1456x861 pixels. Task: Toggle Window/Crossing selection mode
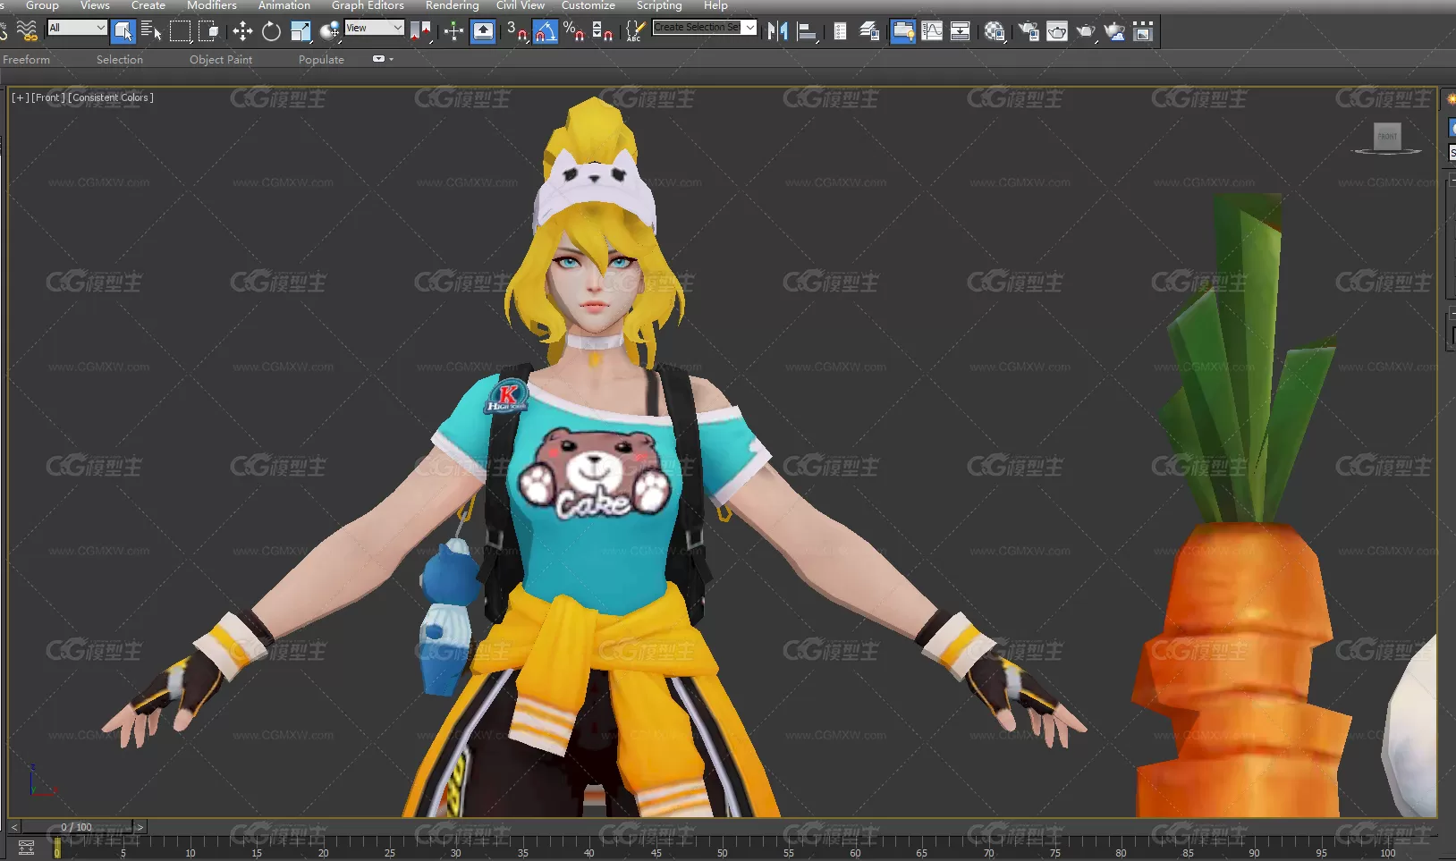pyautogui.click(x=209, y=32)
